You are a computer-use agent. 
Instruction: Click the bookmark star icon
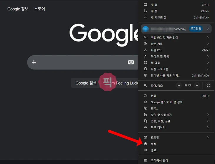145,56
